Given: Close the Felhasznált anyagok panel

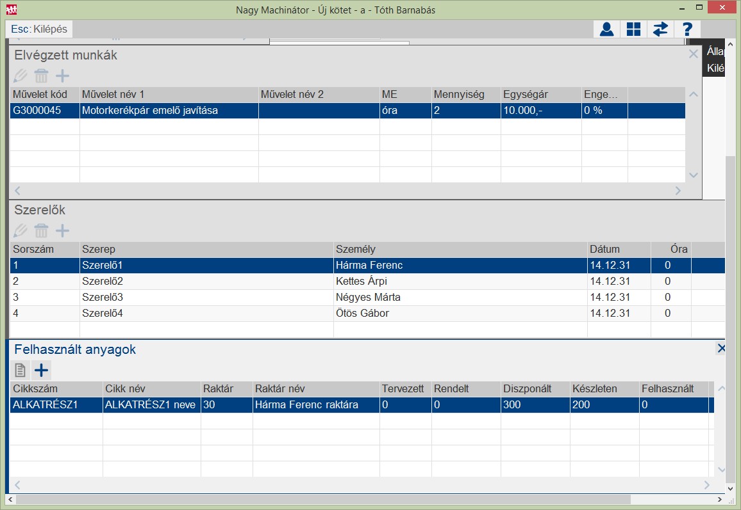Looking at the screenshot, I should (x=721, y=349).
